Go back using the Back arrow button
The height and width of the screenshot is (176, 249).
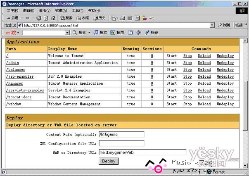click(12, 18)
